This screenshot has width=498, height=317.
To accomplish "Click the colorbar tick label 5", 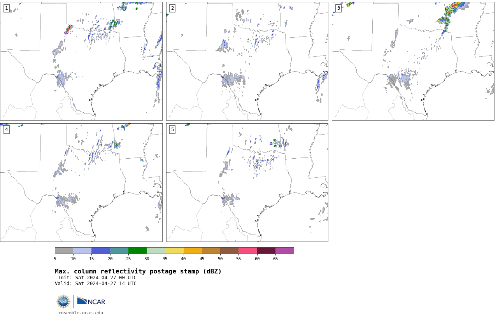I will pos(55,259).
